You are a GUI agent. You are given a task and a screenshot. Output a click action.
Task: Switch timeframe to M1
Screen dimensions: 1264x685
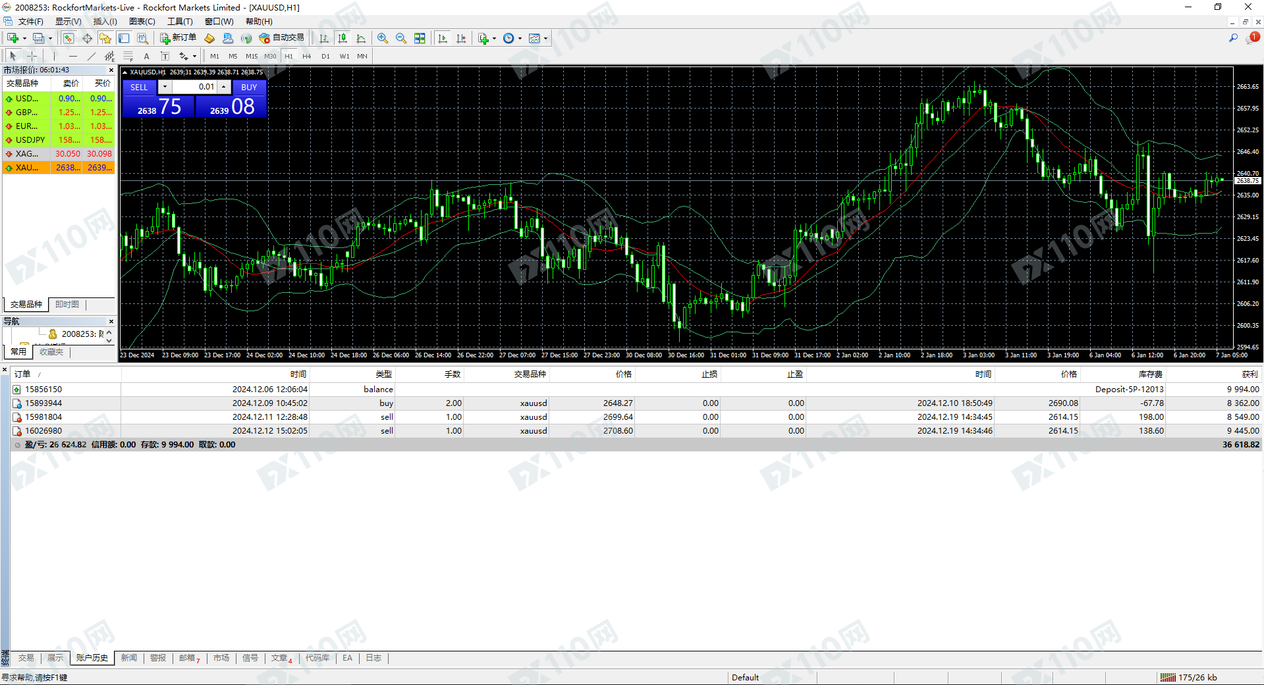pos(215,56)
